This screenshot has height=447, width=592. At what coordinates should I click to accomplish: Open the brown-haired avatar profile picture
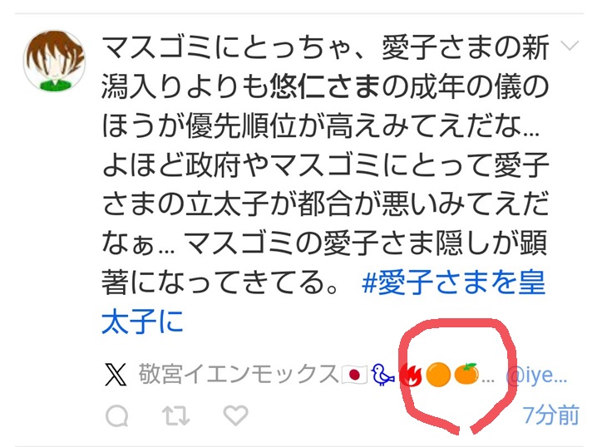pyautogui.click(x=55, y=61)
